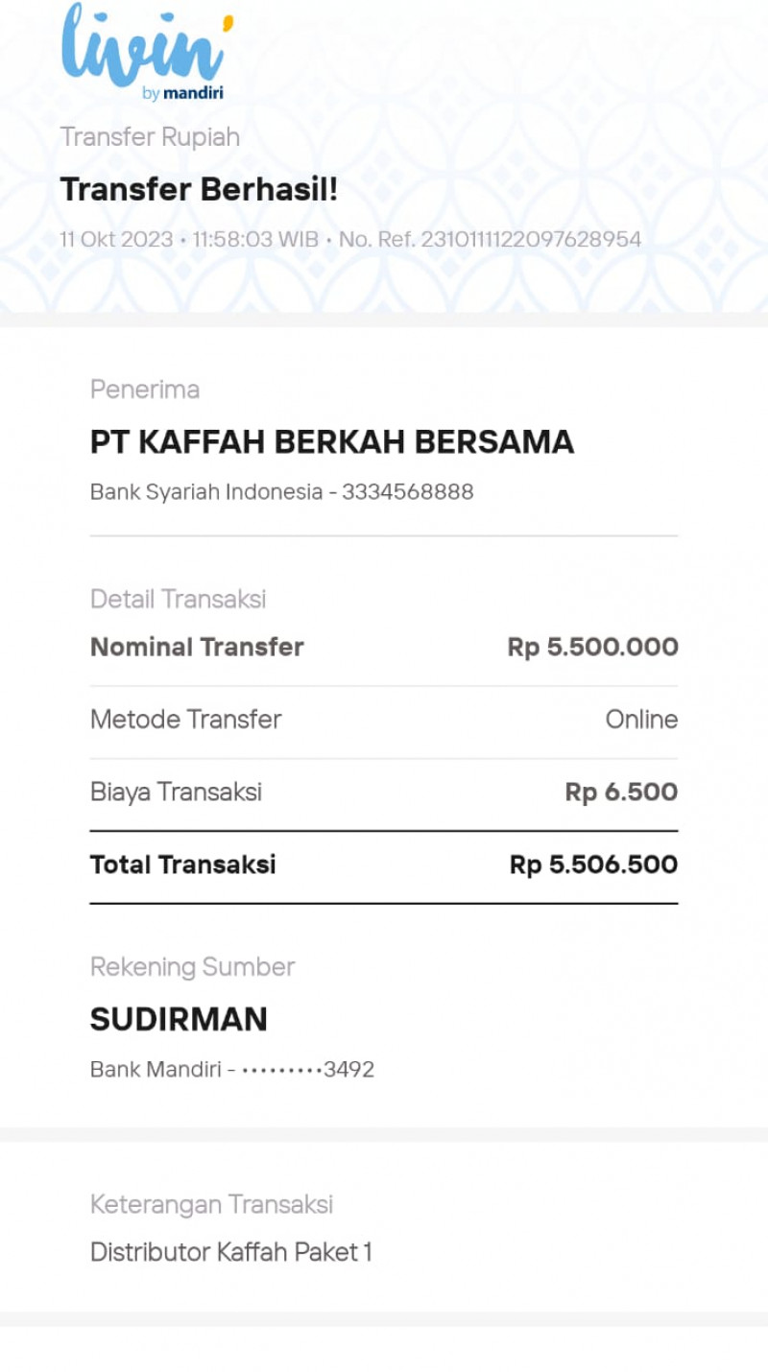Viewport: 768px width, 1372px height.
Task: Select the "Transfer Berhasil!" success message
Action: click(199, 190)
